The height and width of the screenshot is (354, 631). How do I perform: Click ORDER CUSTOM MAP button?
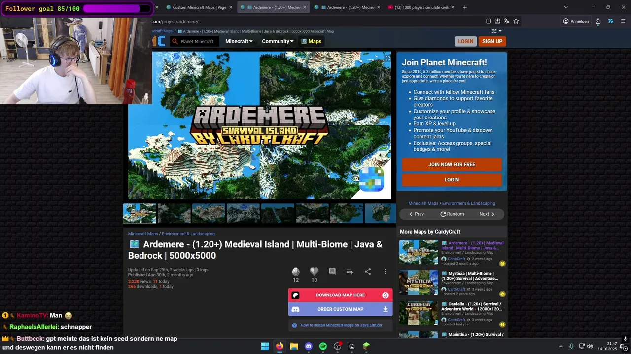coord(340,309)
